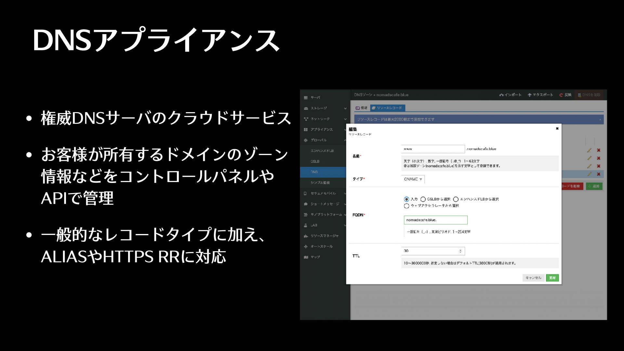Click the セキュアモバイル phone icon
This screenshot has height=351, width=624.
(305, 193)
